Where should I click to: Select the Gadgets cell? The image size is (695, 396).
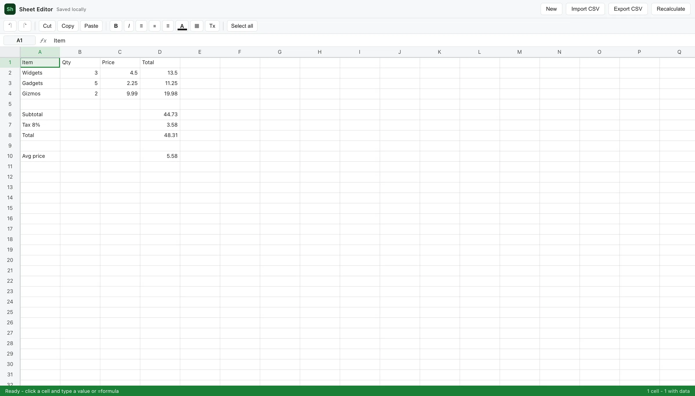pyautogui.click(x=40, y=83)
